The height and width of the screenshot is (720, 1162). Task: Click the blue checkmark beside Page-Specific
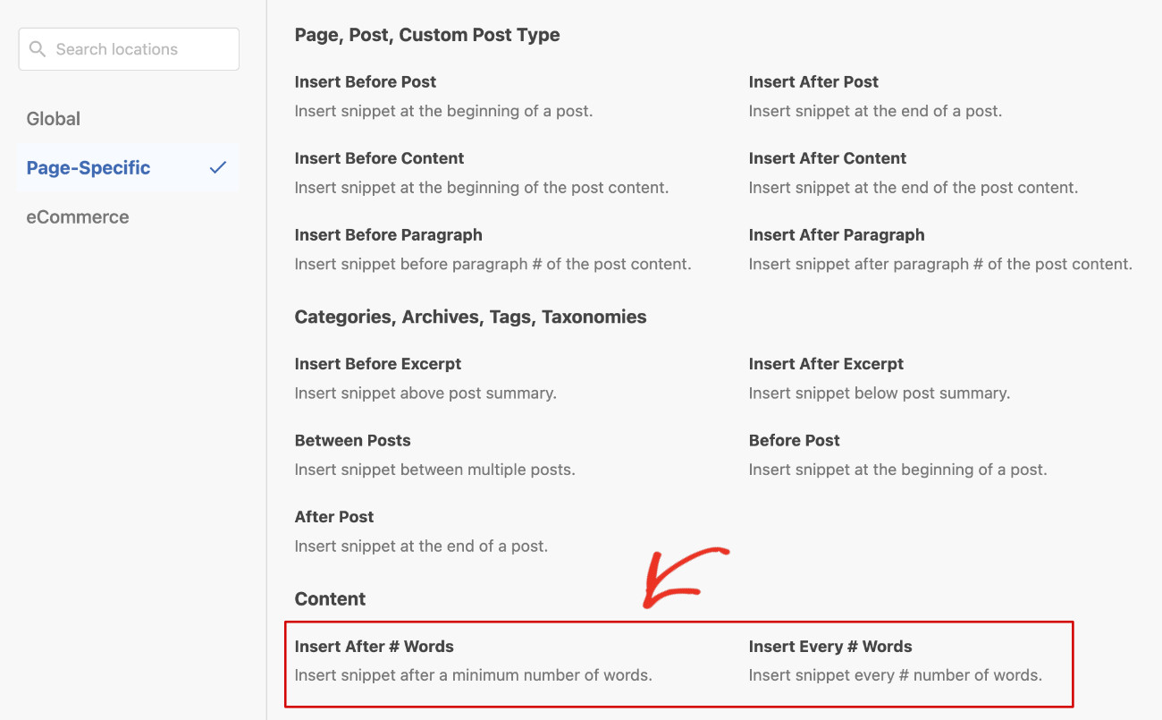pyautogui.click(x=218, y=167)
